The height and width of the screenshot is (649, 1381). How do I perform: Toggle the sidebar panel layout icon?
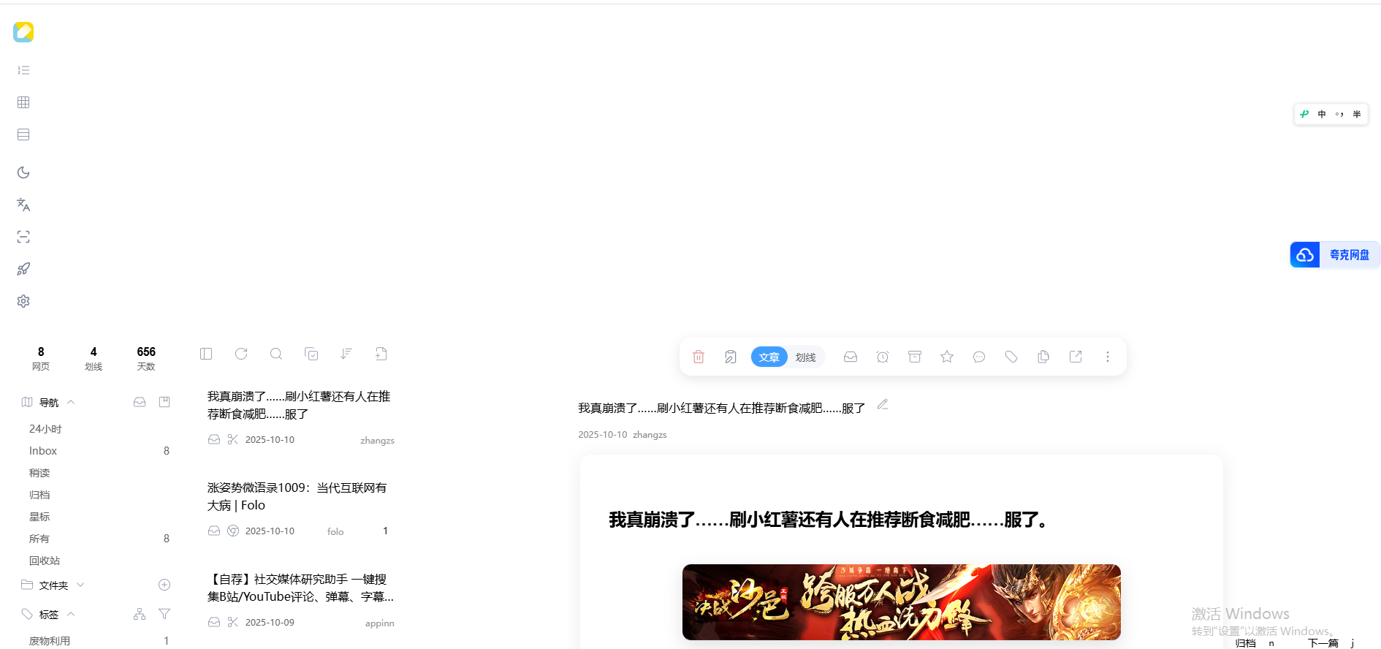[x=206, y=354]
